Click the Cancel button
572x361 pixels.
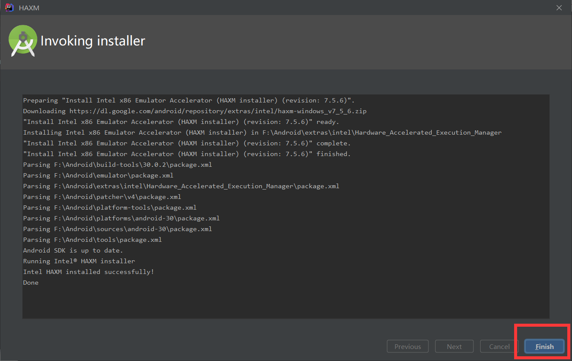pos(500,346)
